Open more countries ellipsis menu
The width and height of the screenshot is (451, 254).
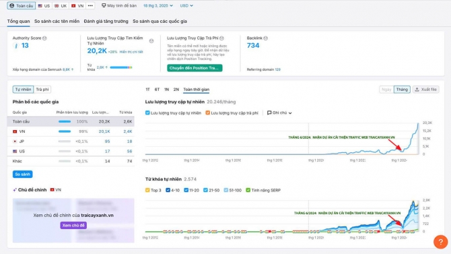point(90,6)
